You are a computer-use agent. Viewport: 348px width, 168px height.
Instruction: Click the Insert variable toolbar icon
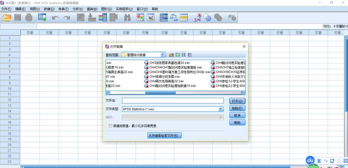tap(151, 17)
